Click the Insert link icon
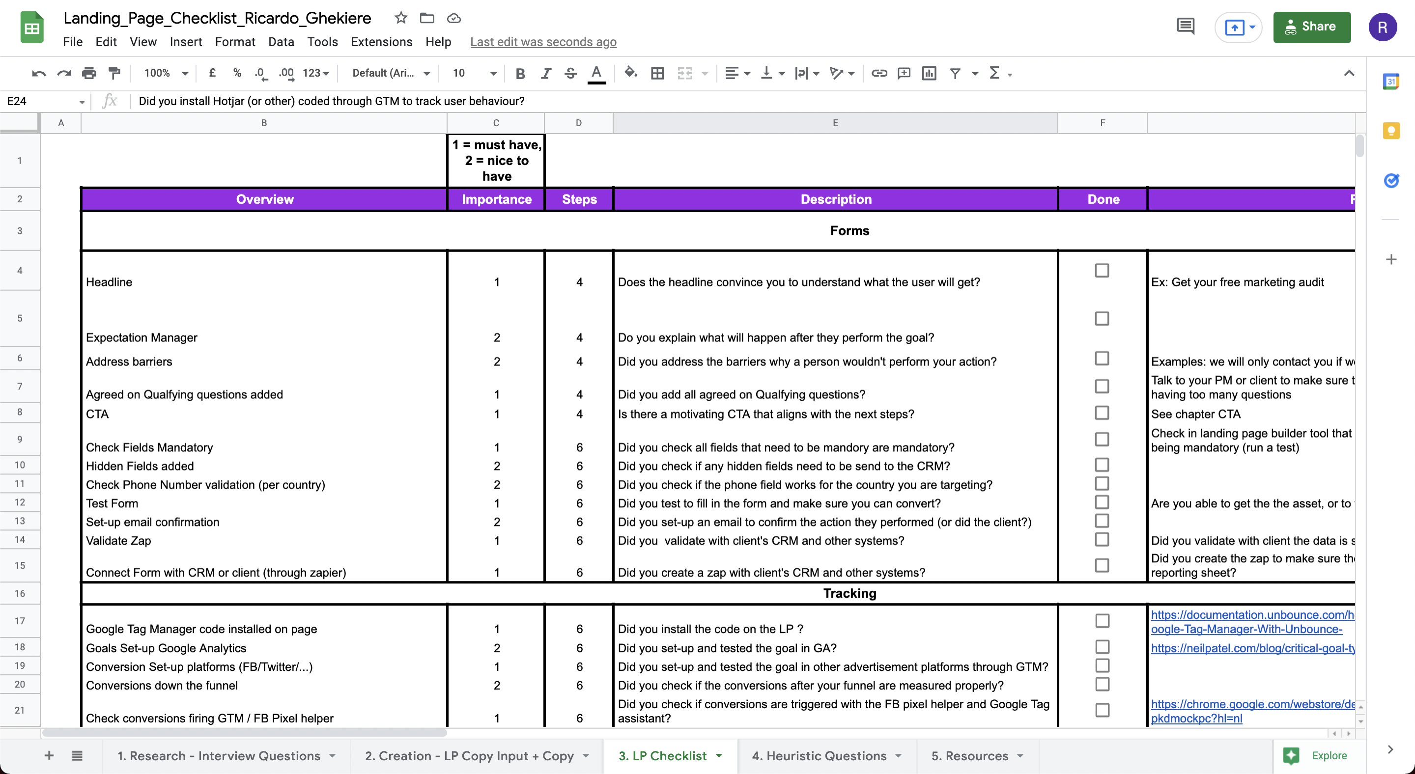 pos(879,73)
